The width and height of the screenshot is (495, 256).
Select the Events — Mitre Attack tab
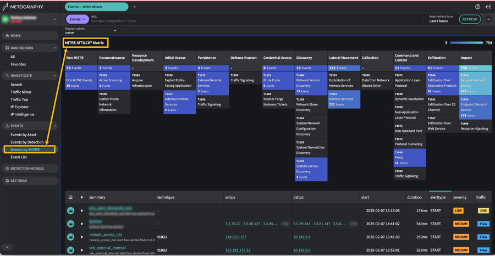[x=96, y=7]
